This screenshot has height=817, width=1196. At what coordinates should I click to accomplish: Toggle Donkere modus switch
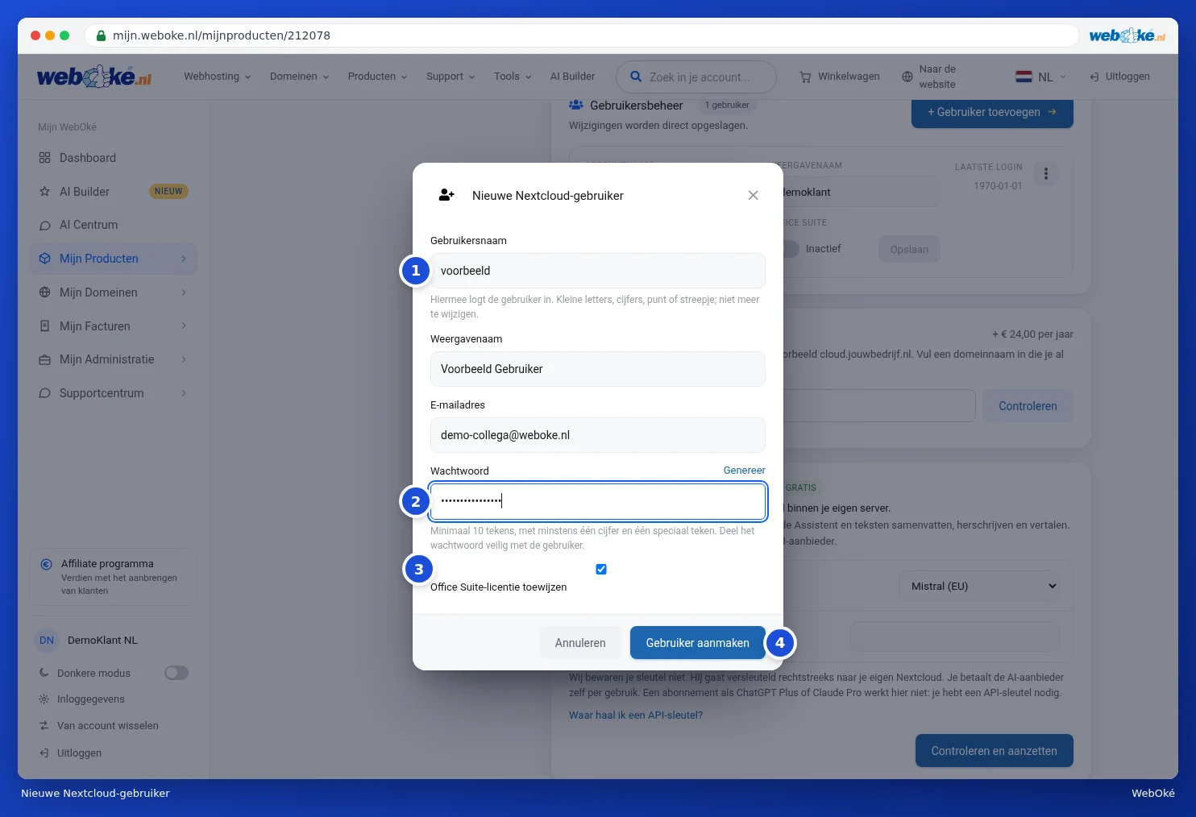(176, 673)
